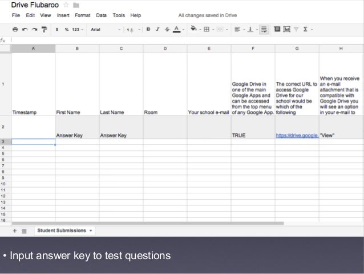Viewport: 364px width, 274px height.
Task: Toggle bold formatting
Action: pyautogui.click(x=148, y=28)
